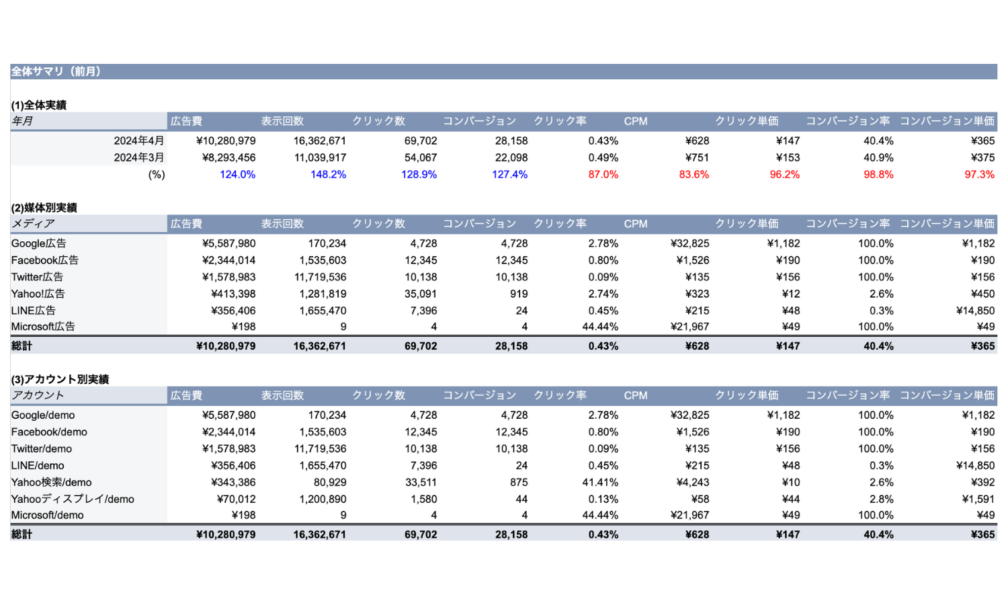Click the red 96.2% click cost ratio
This screenshot has width=1008, height=605.
785,174
